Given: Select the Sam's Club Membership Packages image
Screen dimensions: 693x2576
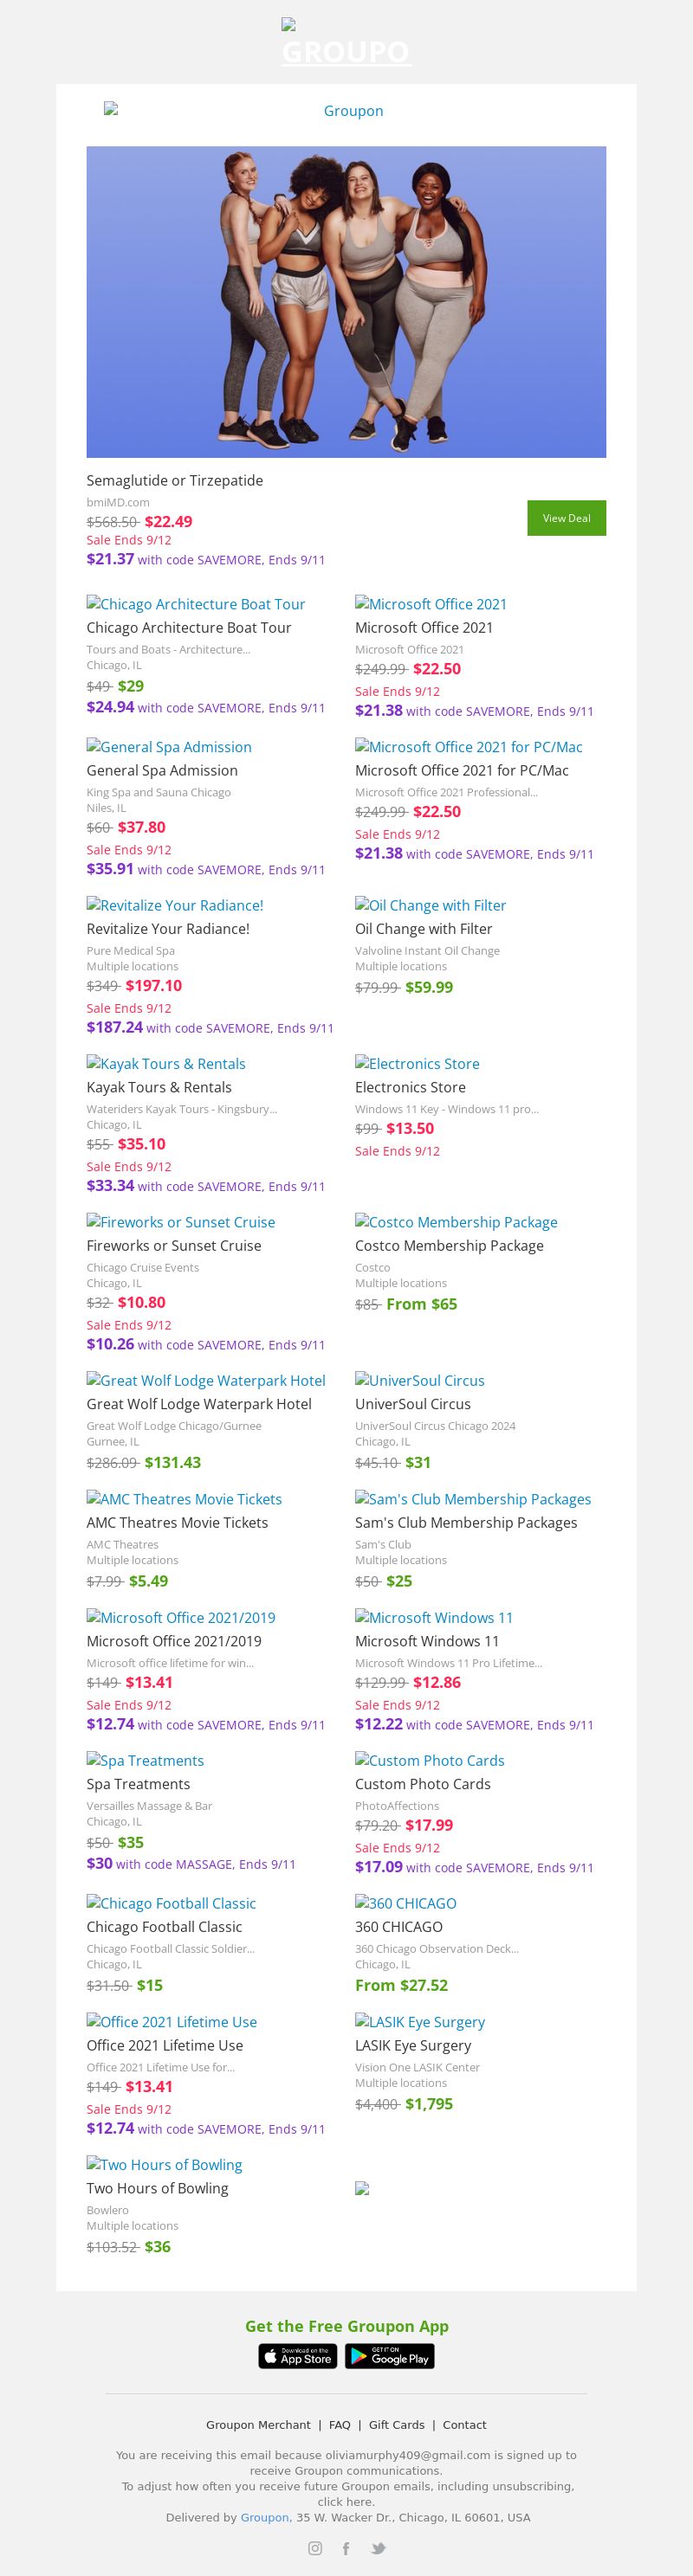Looking at the screenshot, I should coord(473,1498).
